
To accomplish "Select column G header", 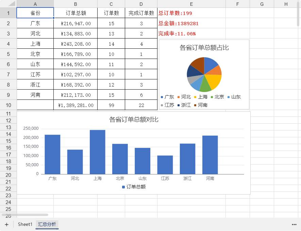I will [x=262, y=4].
